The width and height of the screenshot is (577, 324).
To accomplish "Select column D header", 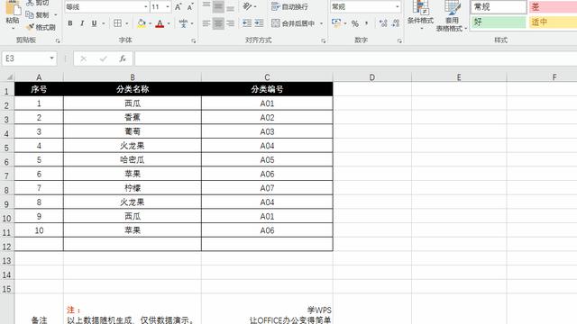I will [x=372, y=77].
